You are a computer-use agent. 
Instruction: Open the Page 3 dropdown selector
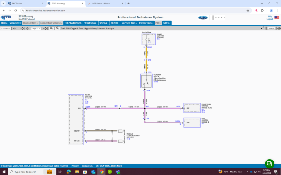[36, 28]
